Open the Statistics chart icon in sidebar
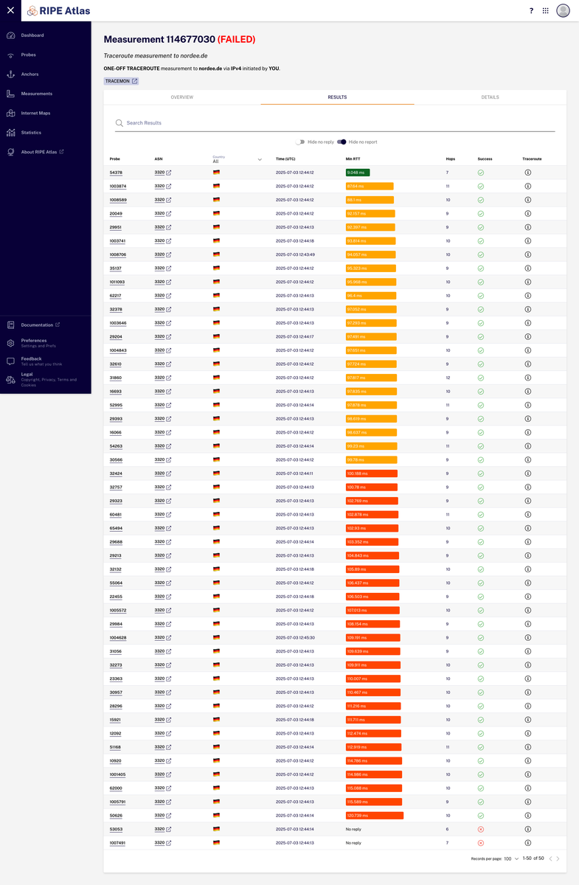Screen dimensions: 579x885 coord(10,133)
